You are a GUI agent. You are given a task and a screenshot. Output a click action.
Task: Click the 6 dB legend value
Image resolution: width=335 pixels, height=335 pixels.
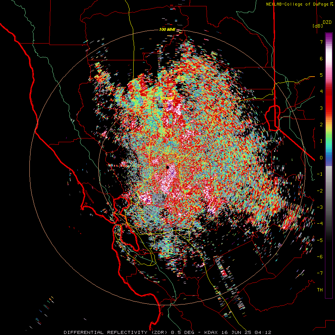[321, 58]
